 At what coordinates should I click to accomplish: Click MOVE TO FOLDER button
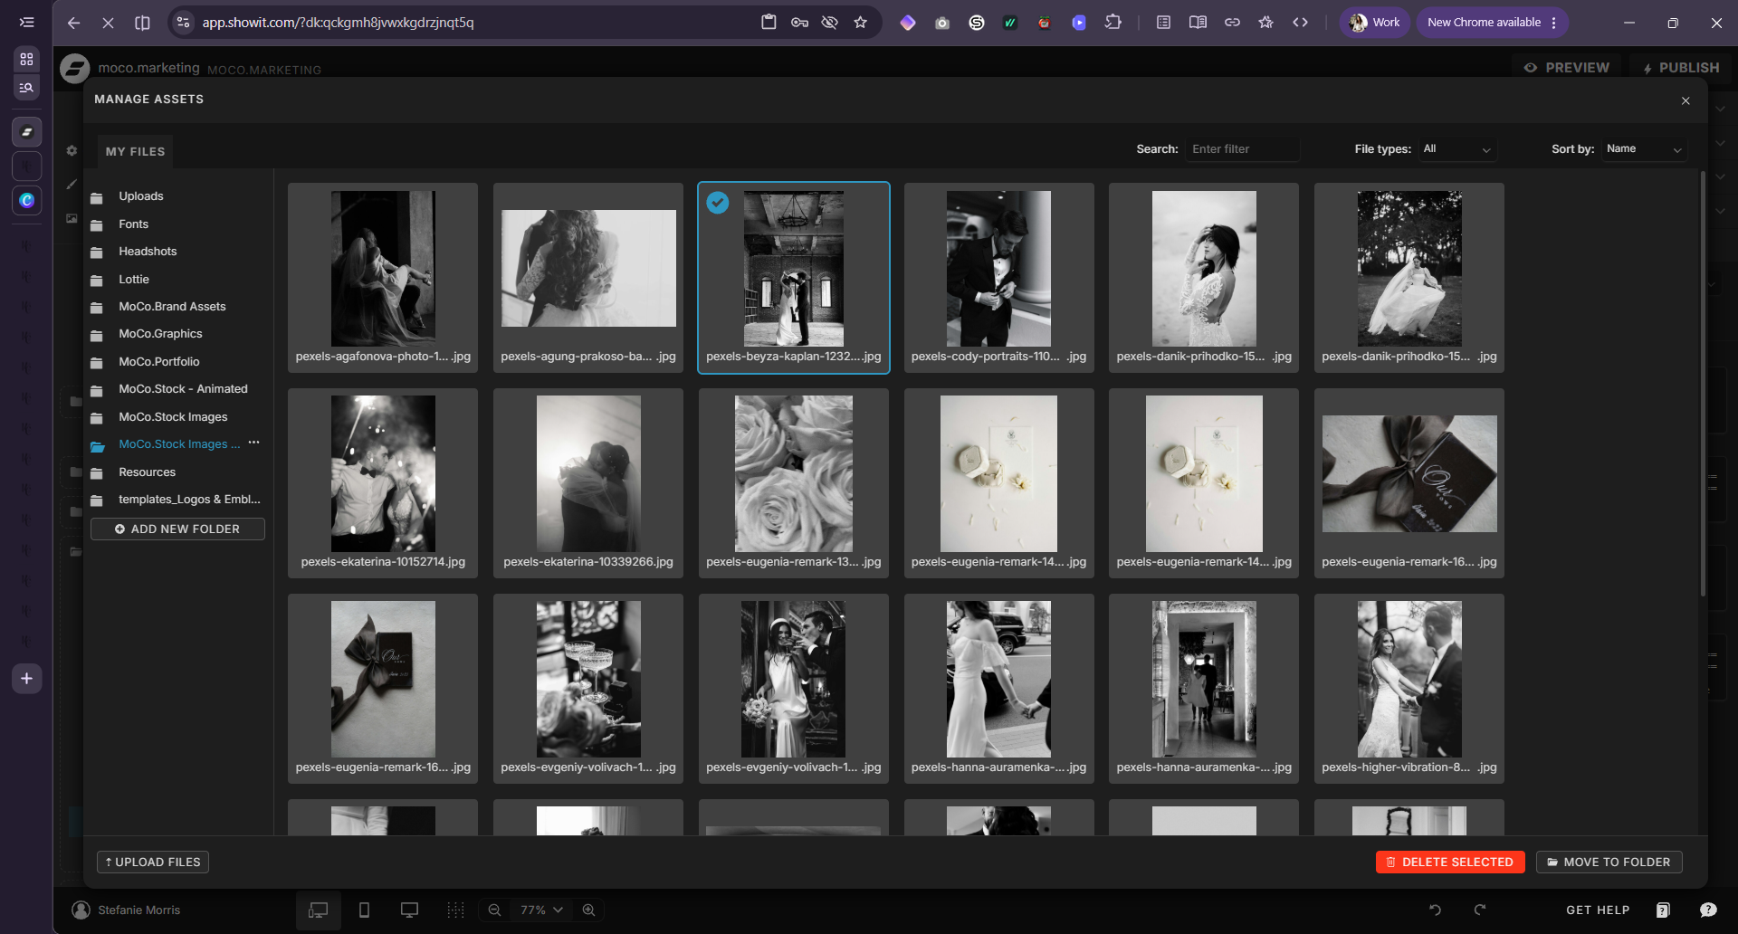tap(1609, 863)
